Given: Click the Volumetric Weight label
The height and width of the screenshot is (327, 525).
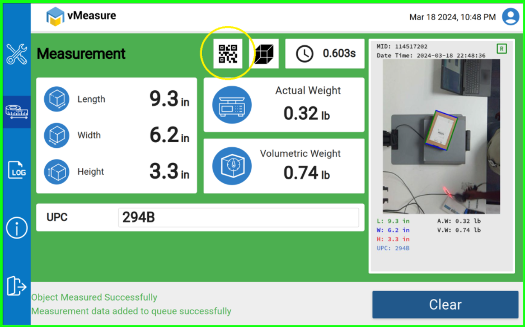Looking at the screenshot, I should 301,153.
